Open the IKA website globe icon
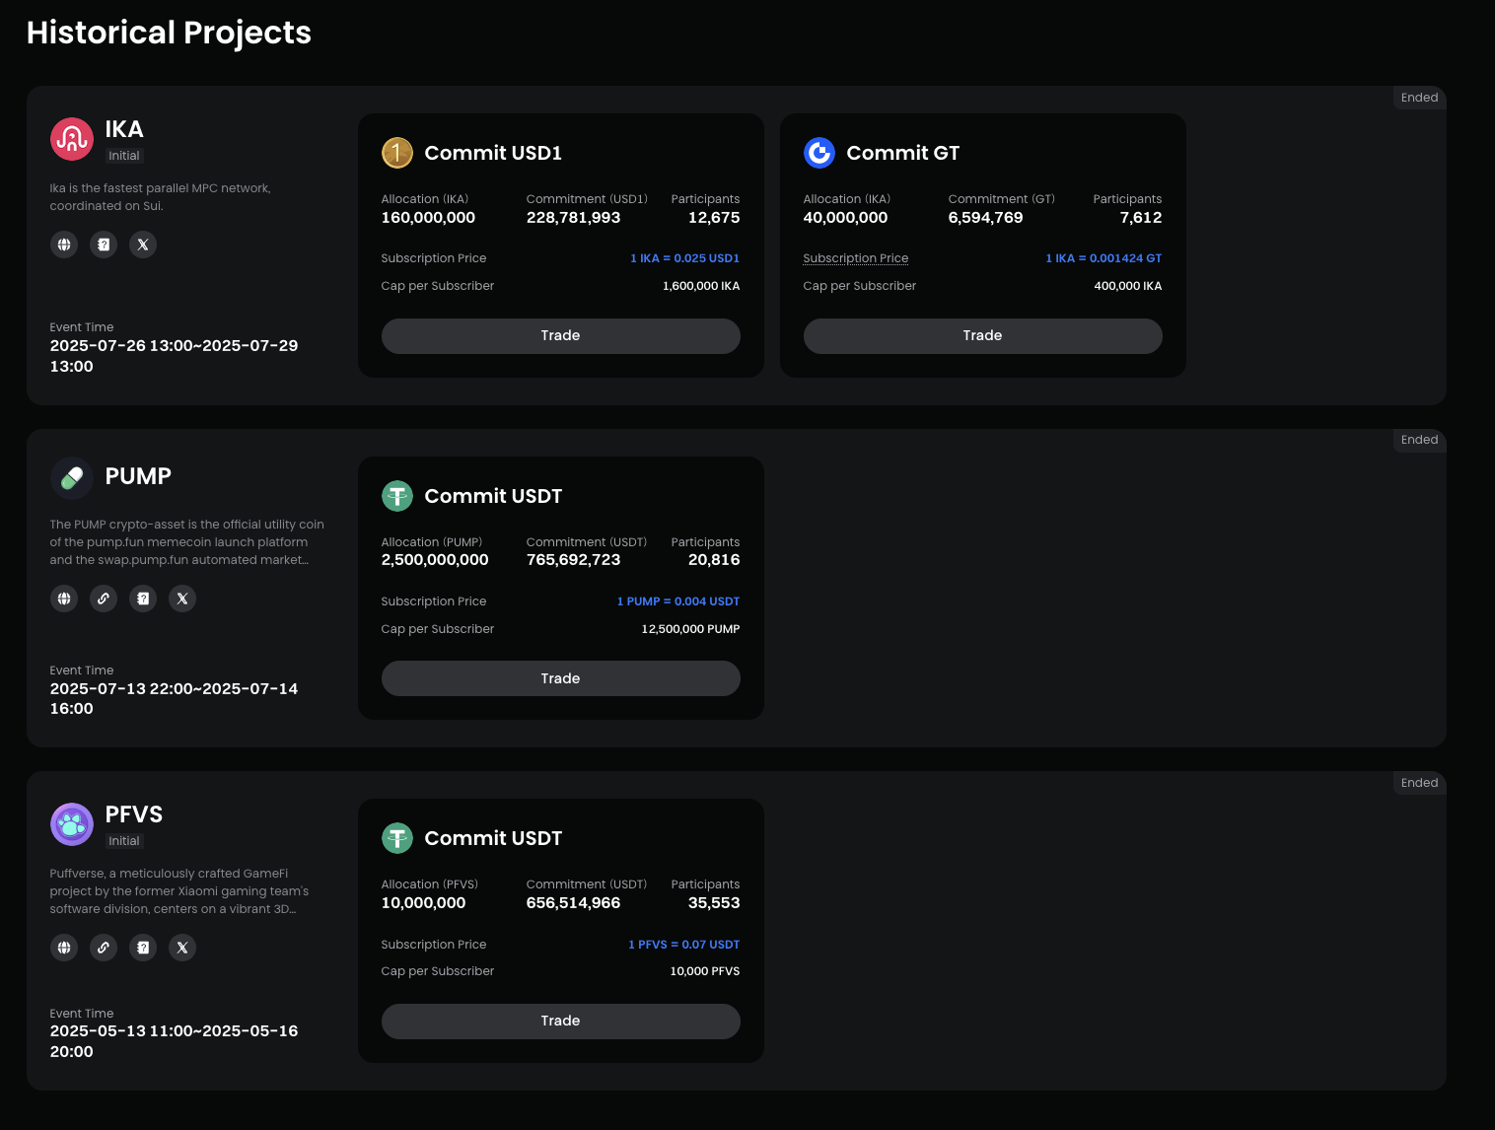The height and width of the screenshot is (1130, 1495). (64, 245)
